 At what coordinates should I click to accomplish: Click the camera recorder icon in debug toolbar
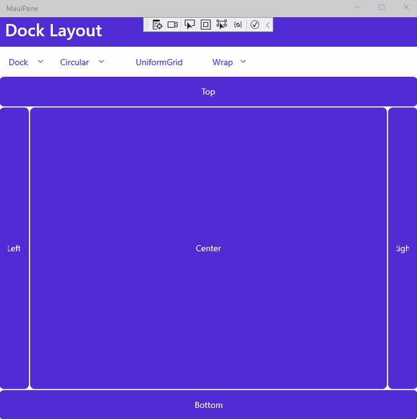(x=173, y=25)
